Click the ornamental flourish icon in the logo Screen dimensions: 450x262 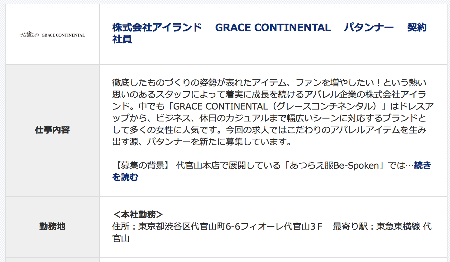click(x=29, y=35)
